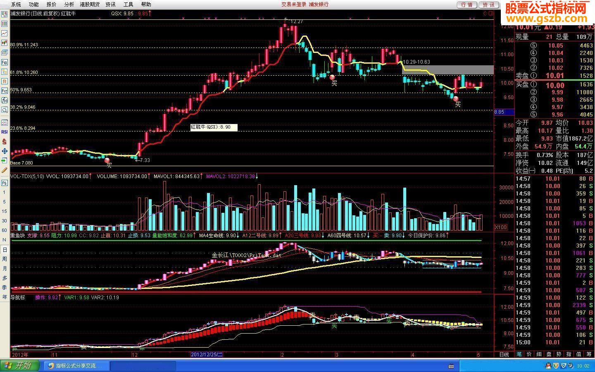Open the 指标公式分享交流 taskbar window
The image size is (595, 372).
coord(76,366)
